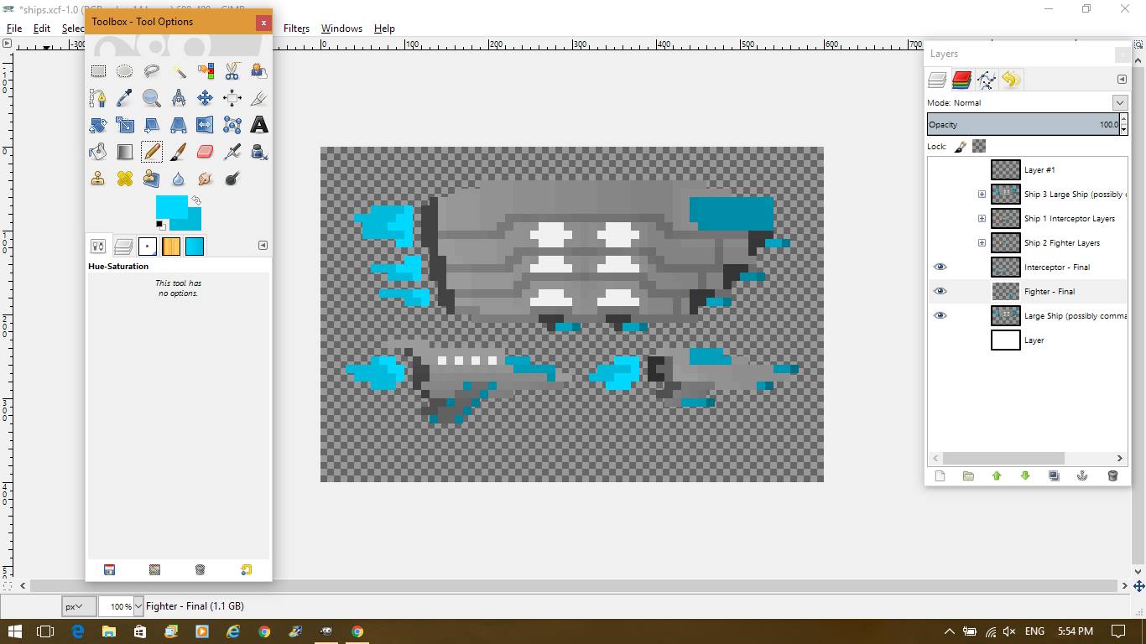Hide the Interceptor - Final layer
Screen dimensions: 1146x644
pos(940,267)
